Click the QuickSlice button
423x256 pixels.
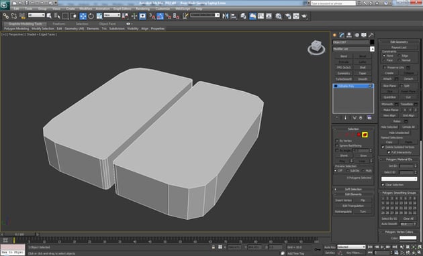(x=389, y=97)
